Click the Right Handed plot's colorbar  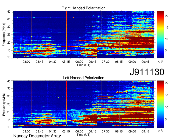click(x=160, y=34)
